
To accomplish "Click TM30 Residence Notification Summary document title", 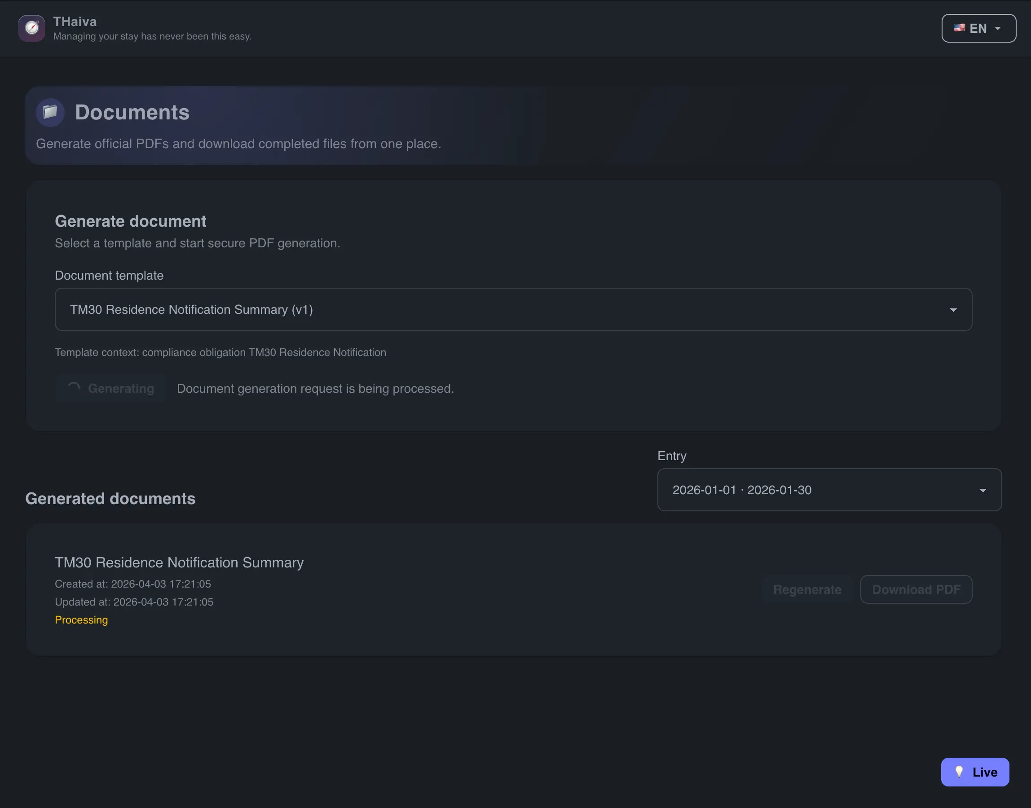I will click(179, 562).
